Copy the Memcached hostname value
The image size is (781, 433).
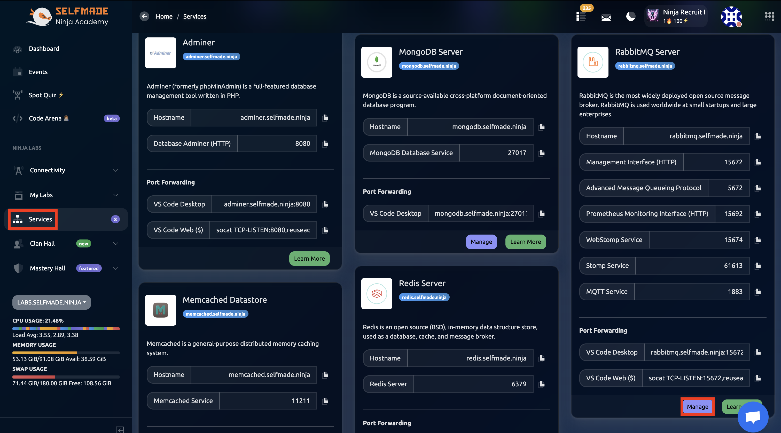click(x=325, y=375)
